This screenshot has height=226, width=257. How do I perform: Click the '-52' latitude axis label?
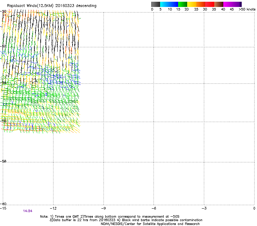pyautogui.click(x=3, y=46)
